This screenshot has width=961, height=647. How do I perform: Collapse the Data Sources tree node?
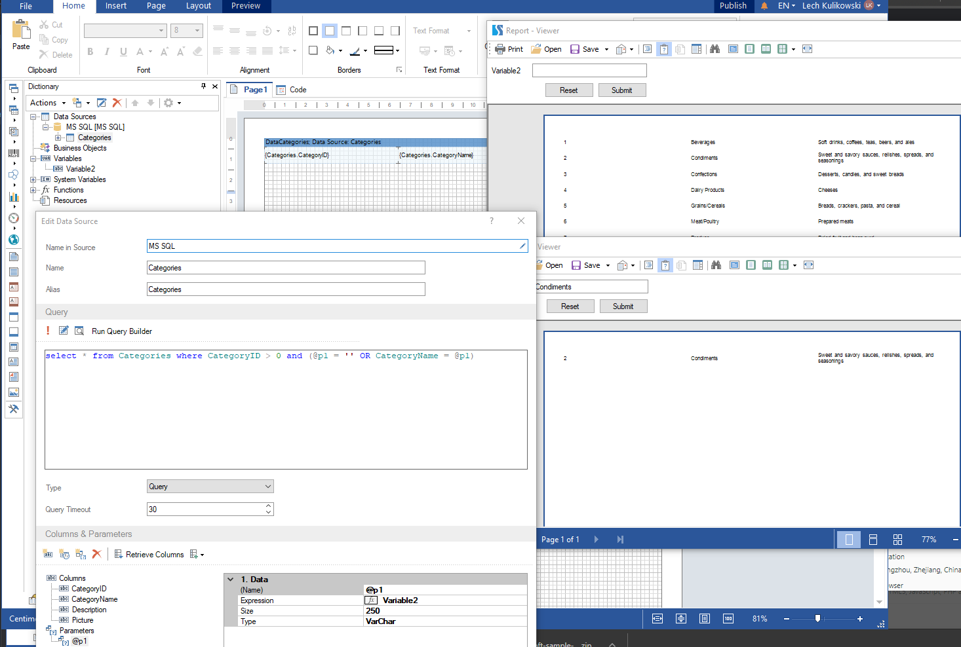[33, 117]
